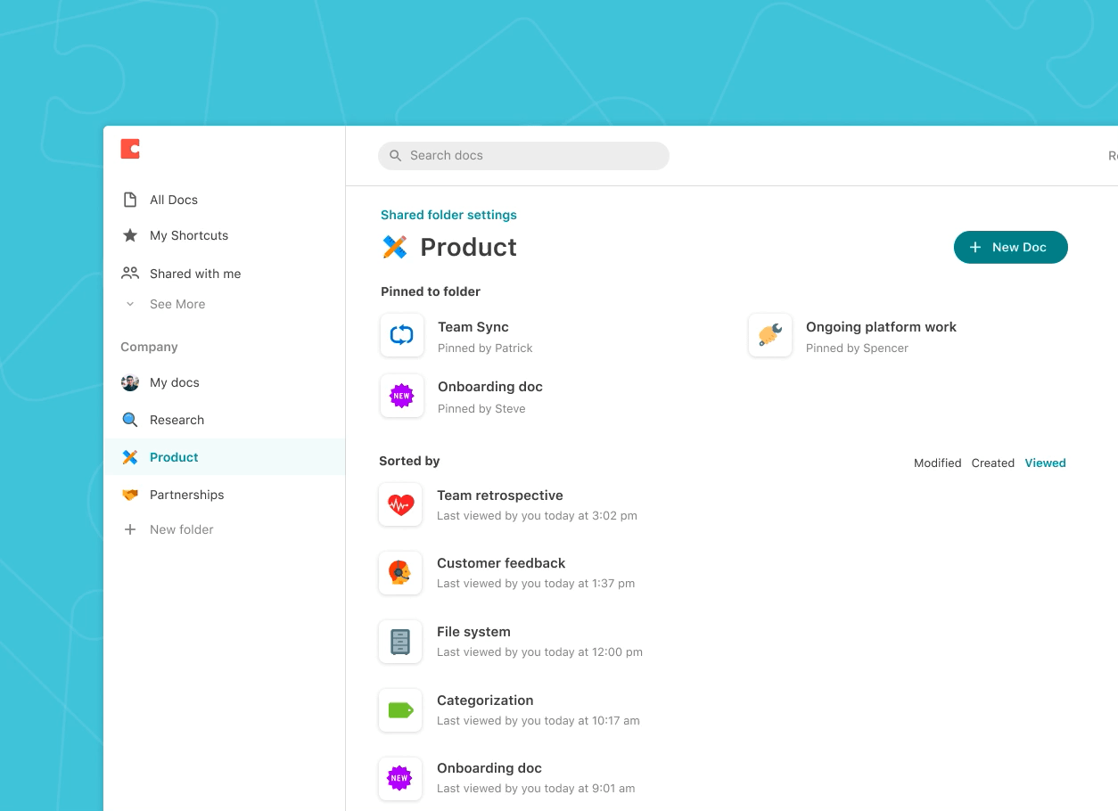The width and height of the screenshot is (1118, 811).
Task: Focus the Search docs field
Action: click(523, 156)
